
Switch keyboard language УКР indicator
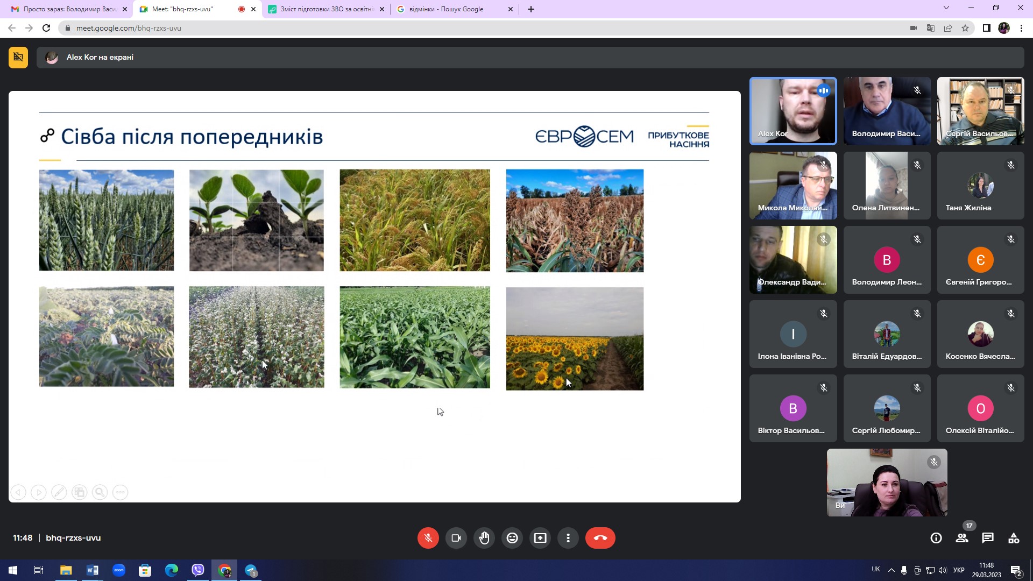pyautogui.click(x=959, y=570)
